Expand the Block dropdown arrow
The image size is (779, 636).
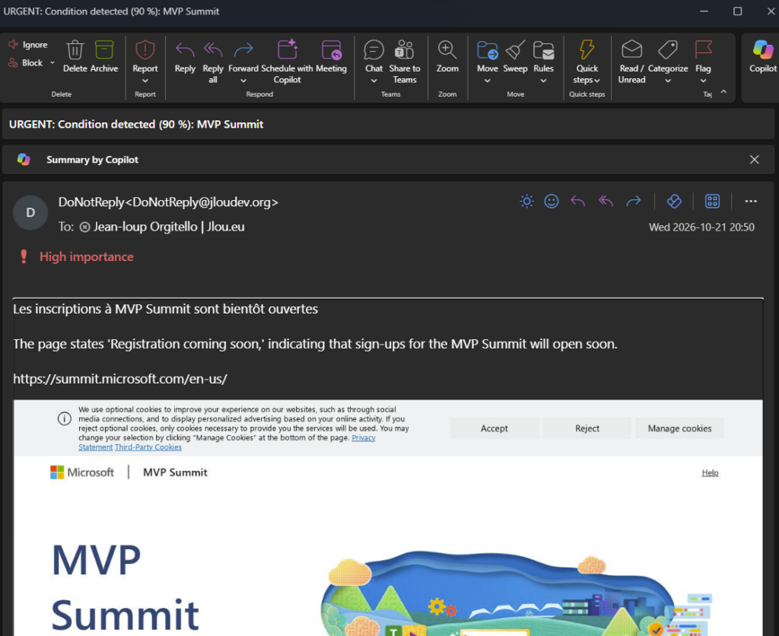[52, 62]
